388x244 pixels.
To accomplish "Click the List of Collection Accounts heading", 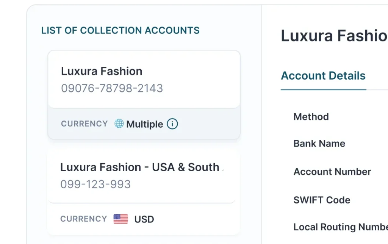I will coord(120,31).
